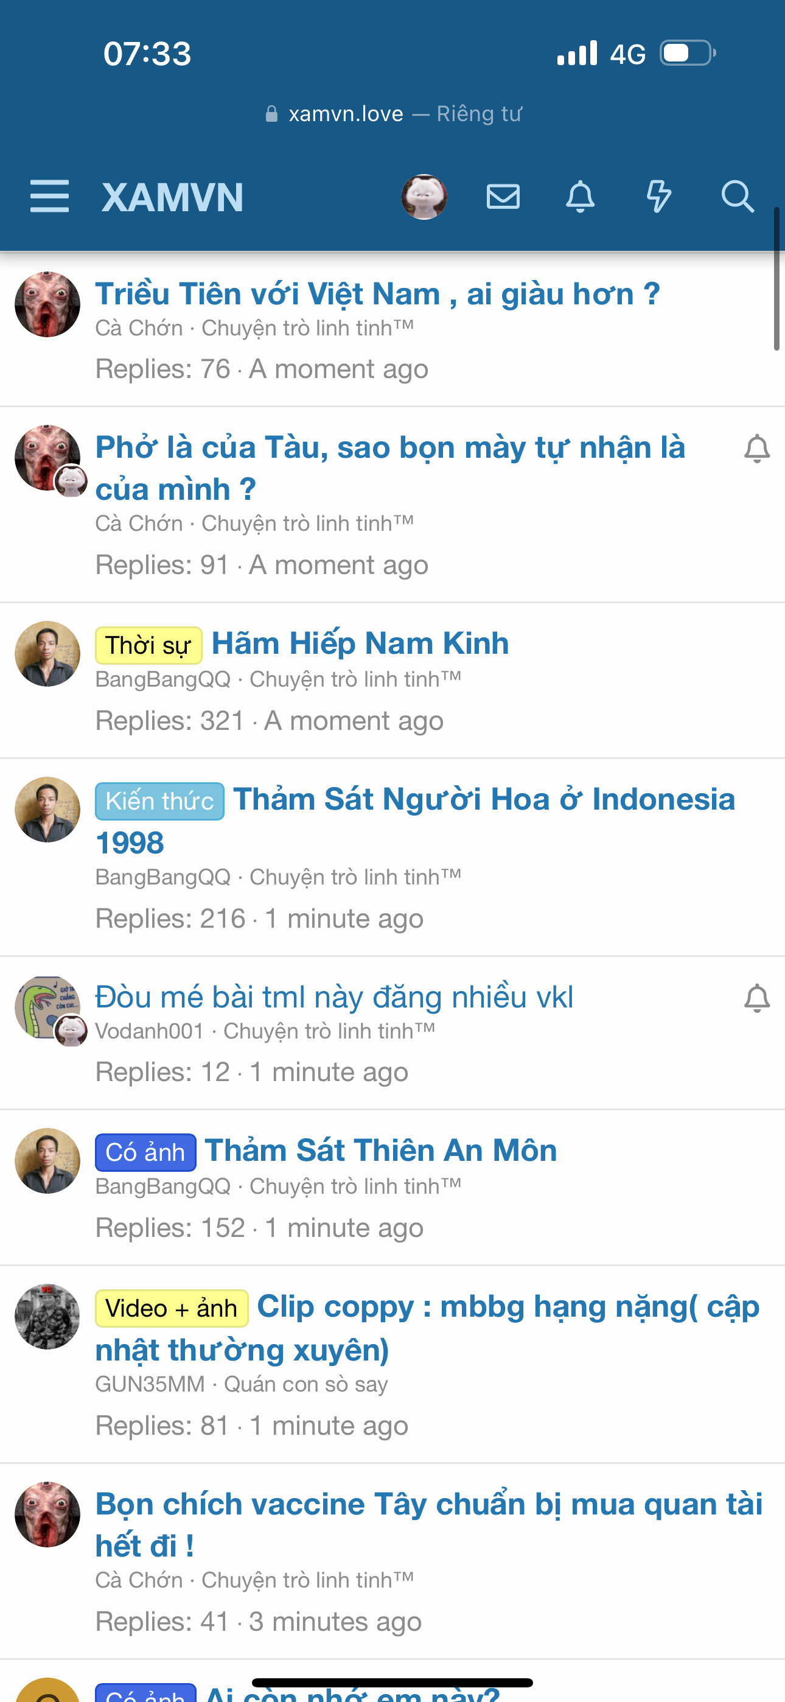Toggle watch bell on Phở là của Tàu thread

756,449
